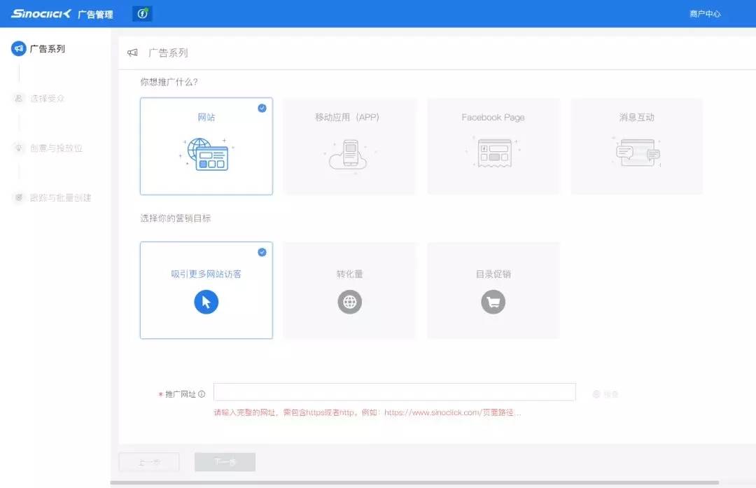Open the 广告系列 step in sidebar
Screen dimensions: 756x488
[x=46, y=49]
